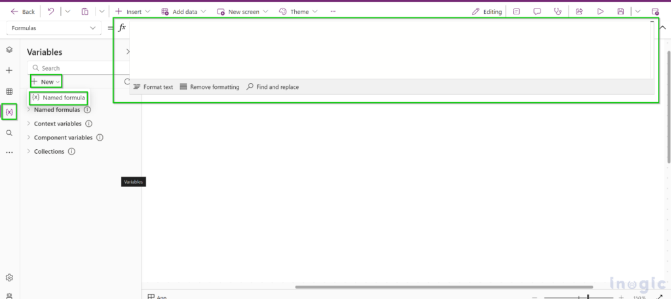
Task: Open the New screen menu
Action: pyautogui.click(x=242, y=12)
